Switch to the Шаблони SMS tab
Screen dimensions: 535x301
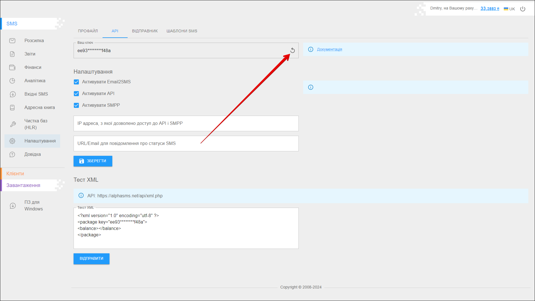tap(182, 31)
